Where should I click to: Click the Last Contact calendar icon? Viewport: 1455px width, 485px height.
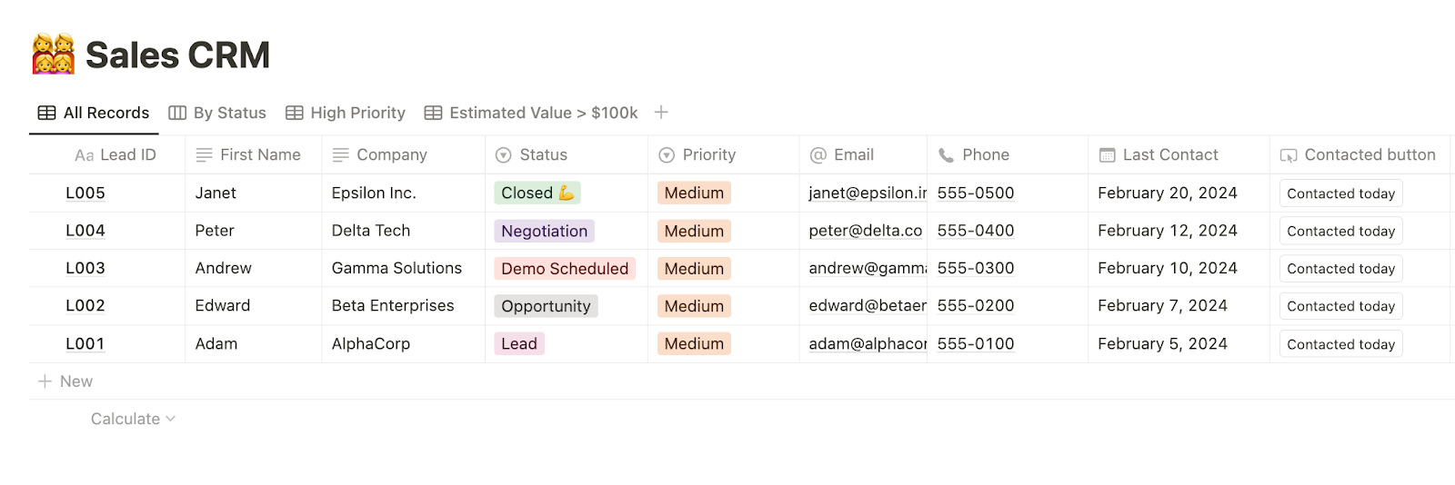(x=1107, y=155)
